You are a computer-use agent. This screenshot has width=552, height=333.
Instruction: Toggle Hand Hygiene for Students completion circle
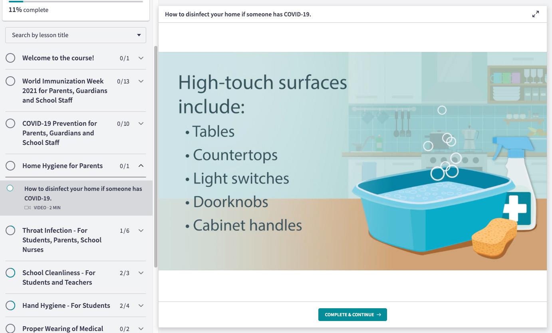click(10, 305)
